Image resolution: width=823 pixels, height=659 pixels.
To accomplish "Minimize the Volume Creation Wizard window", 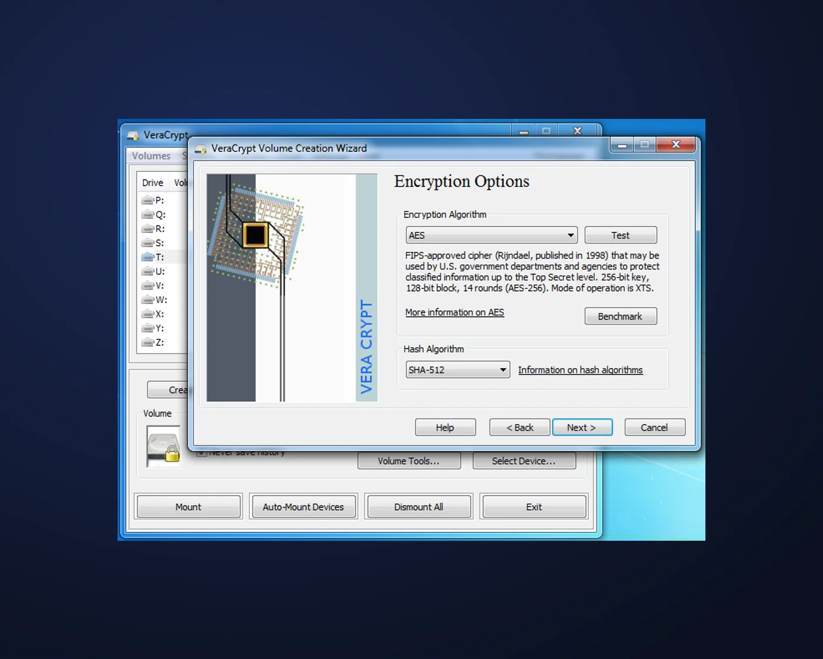I will point(623,145).
